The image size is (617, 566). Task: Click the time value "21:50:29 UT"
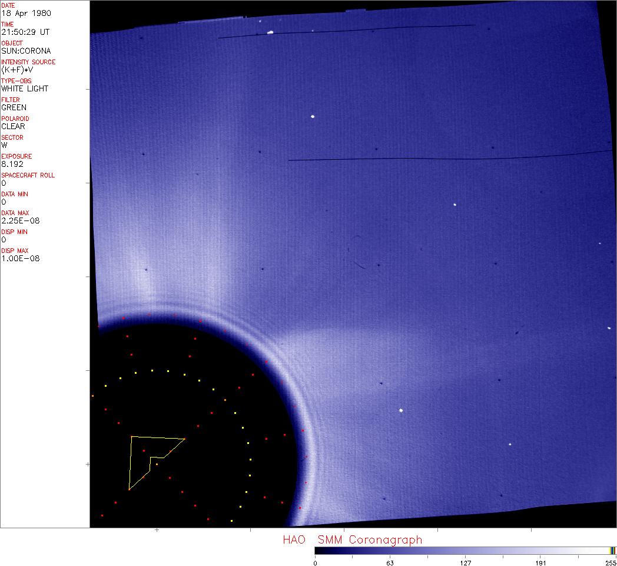tap(25, 32)
